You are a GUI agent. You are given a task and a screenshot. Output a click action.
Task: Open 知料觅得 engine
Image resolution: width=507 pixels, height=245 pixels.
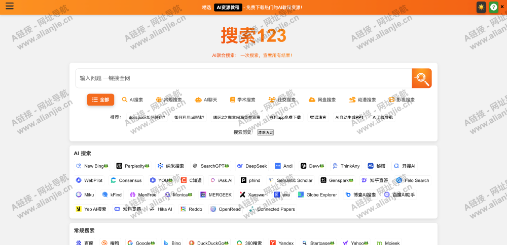point(128,209)
